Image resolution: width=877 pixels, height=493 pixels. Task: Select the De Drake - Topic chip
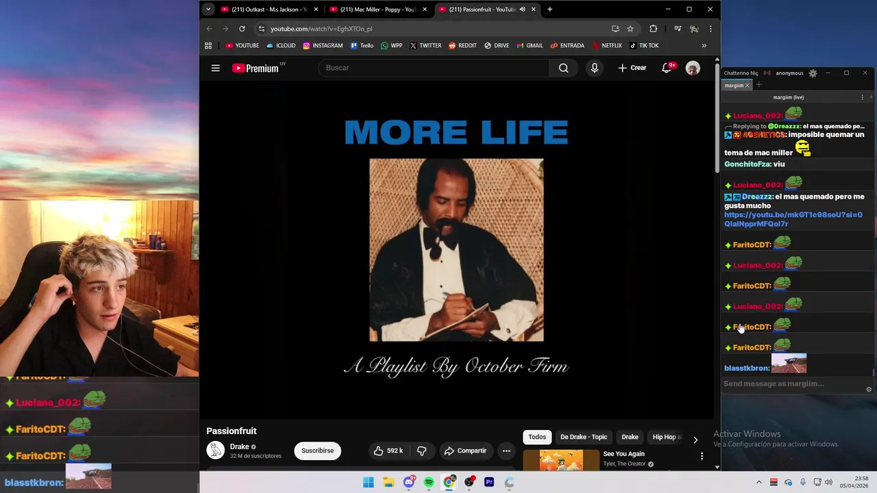pyautogui.click(x=584, y=437)
